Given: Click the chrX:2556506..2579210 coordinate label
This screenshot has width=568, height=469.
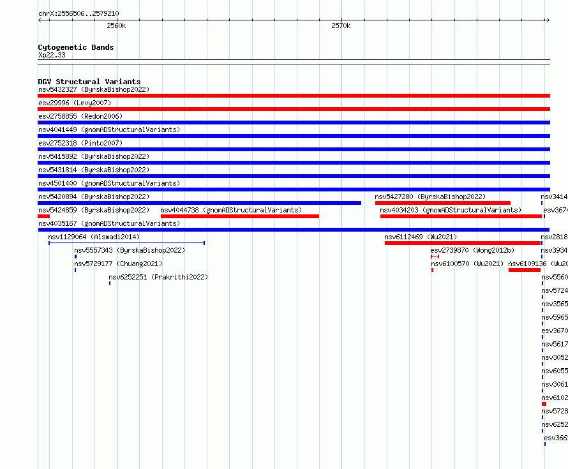Looking at the screenshot, I should 78,13.
